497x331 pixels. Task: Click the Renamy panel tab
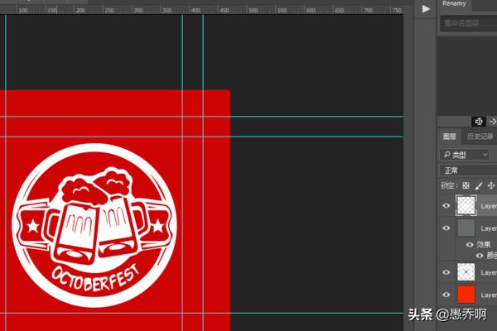(x=455, y=4)
